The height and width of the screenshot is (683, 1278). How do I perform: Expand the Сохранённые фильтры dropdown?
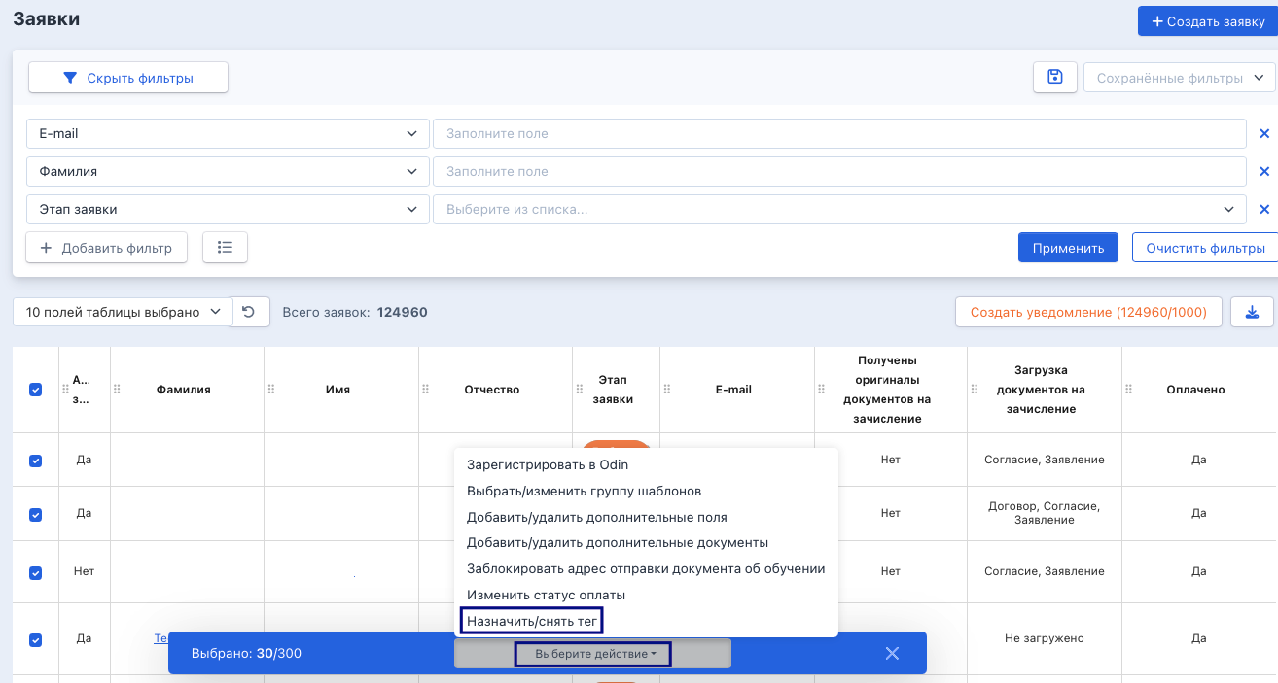coord(1180,78)
